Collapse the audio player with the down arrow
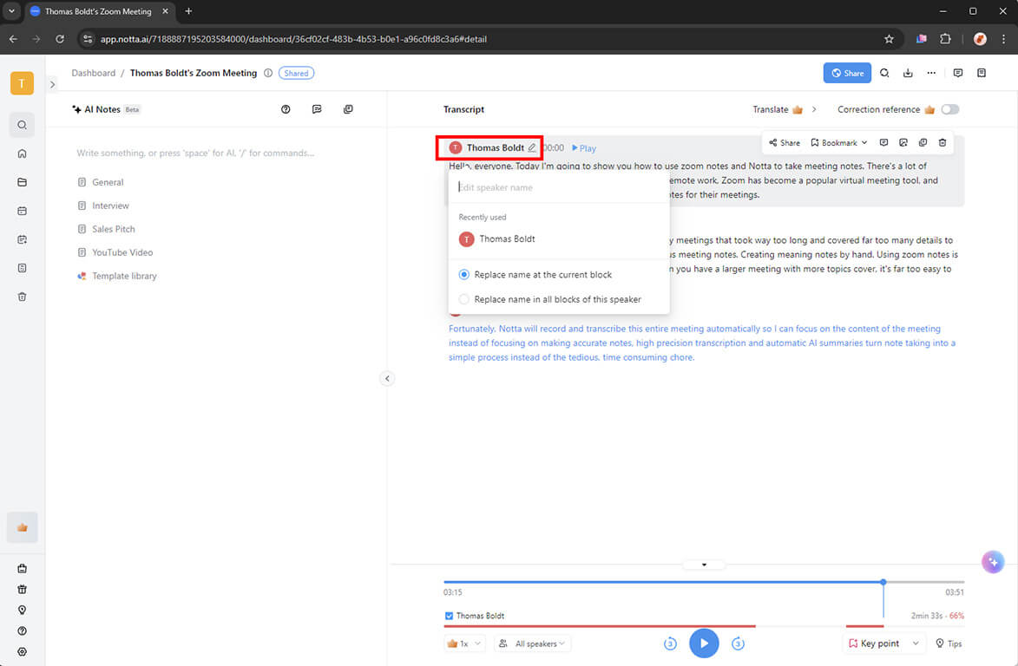The height and width of the screenshot is (666, 1018). [x=704, y=565]
